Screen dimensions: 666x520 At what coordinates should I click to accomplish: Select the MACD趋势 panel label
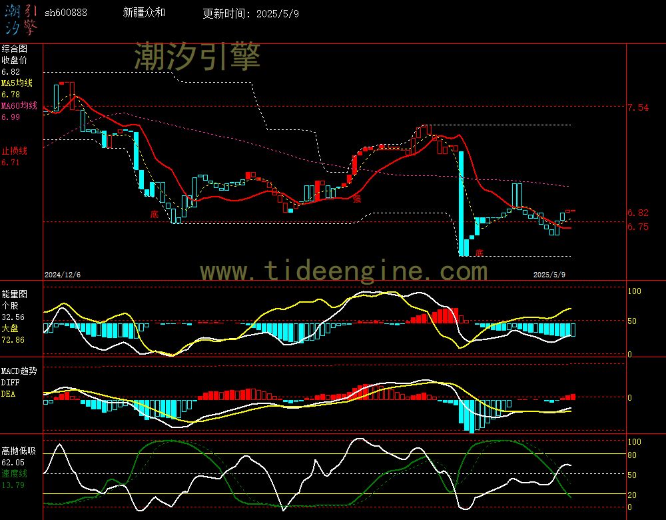(x=19, y=371)
